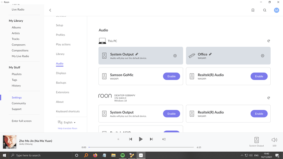This screenshot has height=159, width=283.
Task: Browse Composers in My Library
Action: (x=18, y=45)
